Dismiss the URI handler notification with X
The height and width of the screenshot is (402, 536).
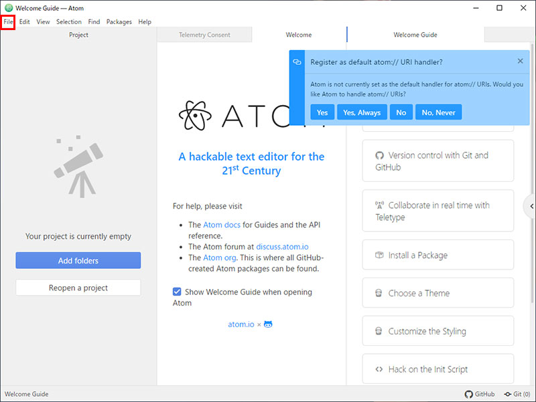pyautogui.click(x=521, y=61)
